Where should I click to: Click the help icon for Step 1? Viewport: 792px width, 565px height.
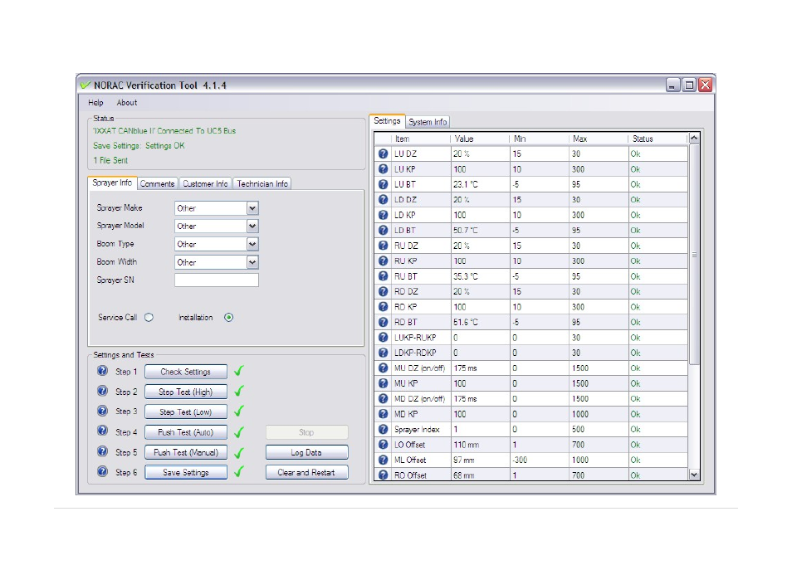(x=103, y=371)
